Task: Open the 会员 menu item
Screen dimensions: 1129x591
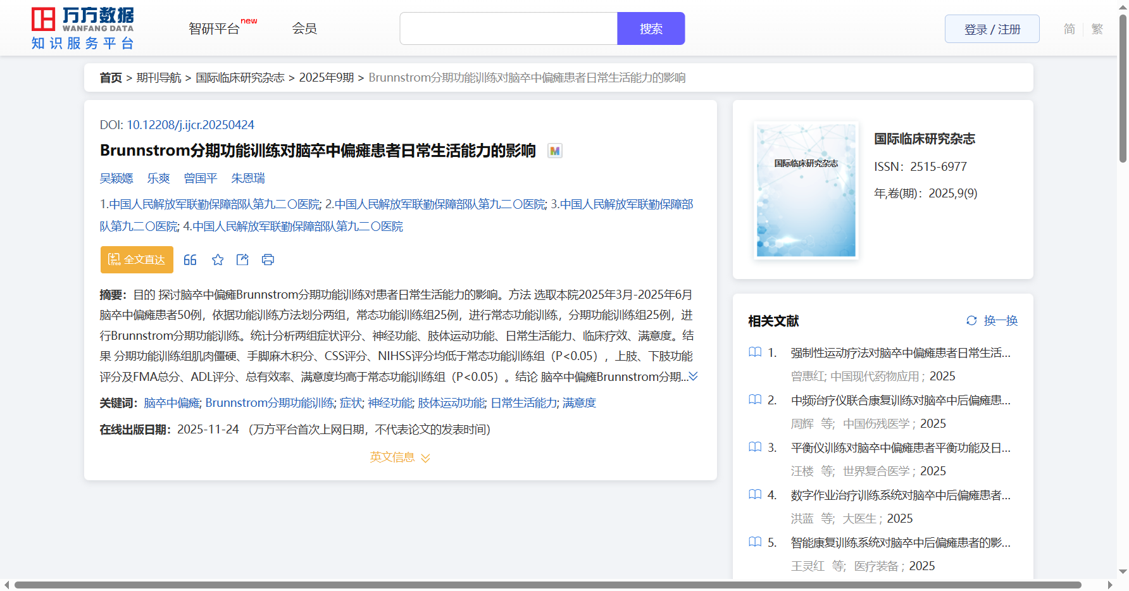Action: point(304,28)
